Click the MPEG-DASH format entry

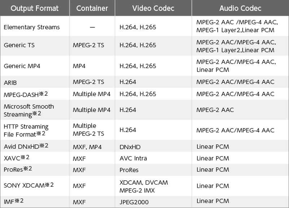[26, 94]
